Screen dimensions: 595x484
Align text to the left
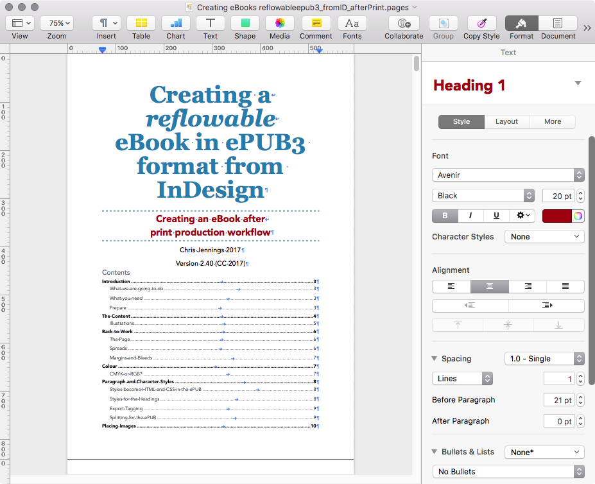(x=451, y=286)
